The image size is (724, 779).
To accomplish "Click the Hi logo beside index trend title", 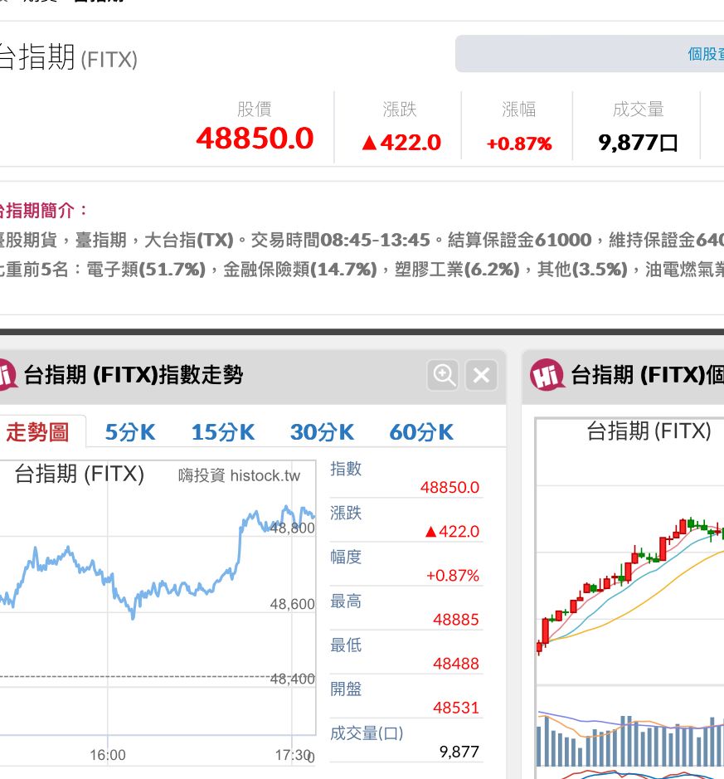I will (7, 375).
